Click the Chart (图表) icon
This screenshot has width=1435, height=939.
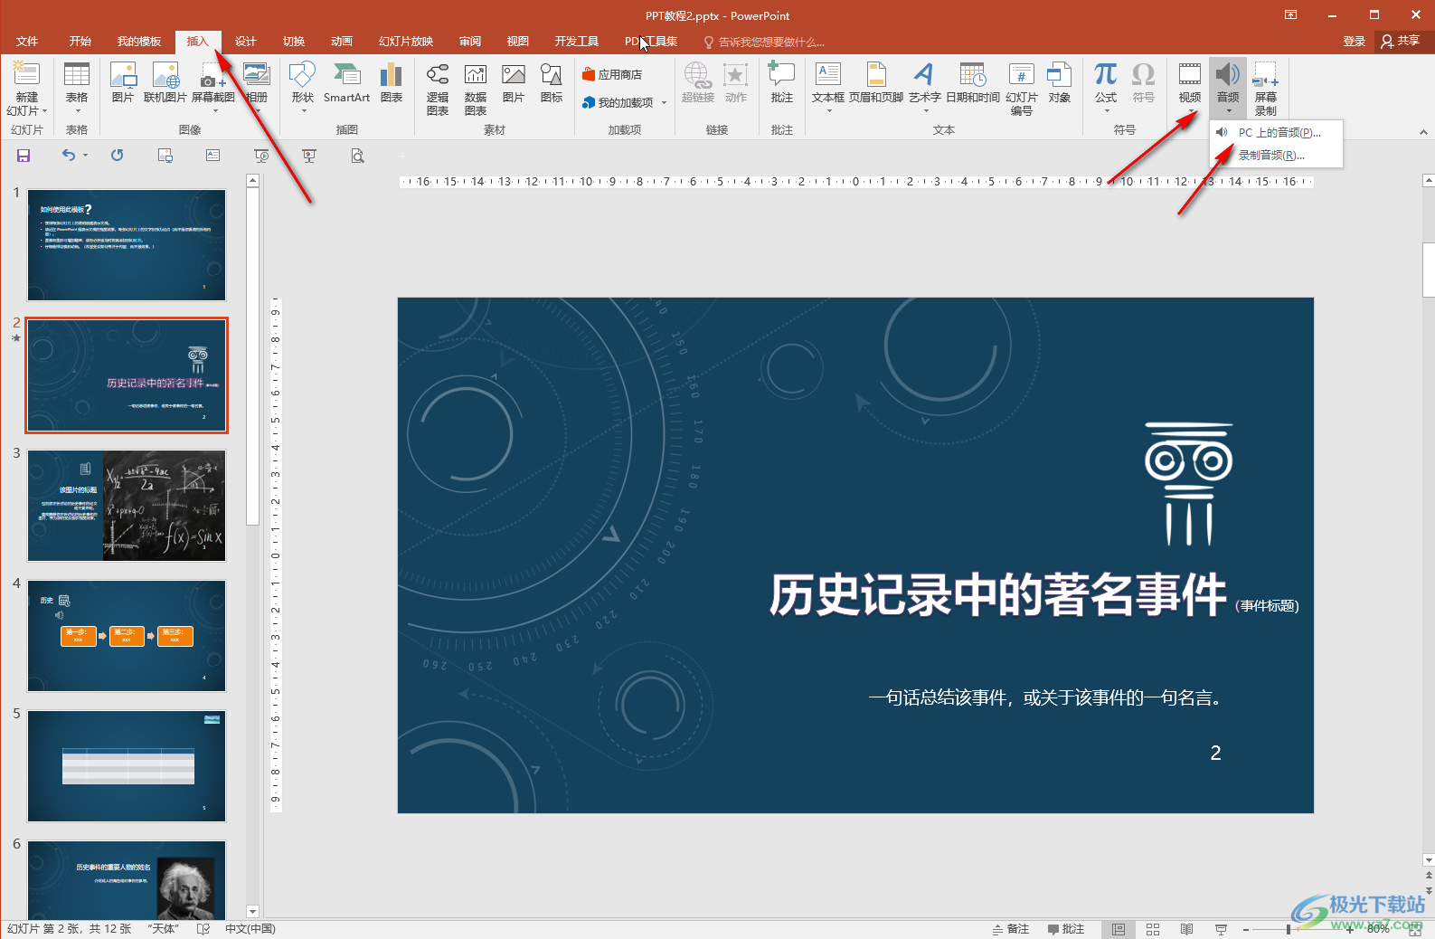392,81
